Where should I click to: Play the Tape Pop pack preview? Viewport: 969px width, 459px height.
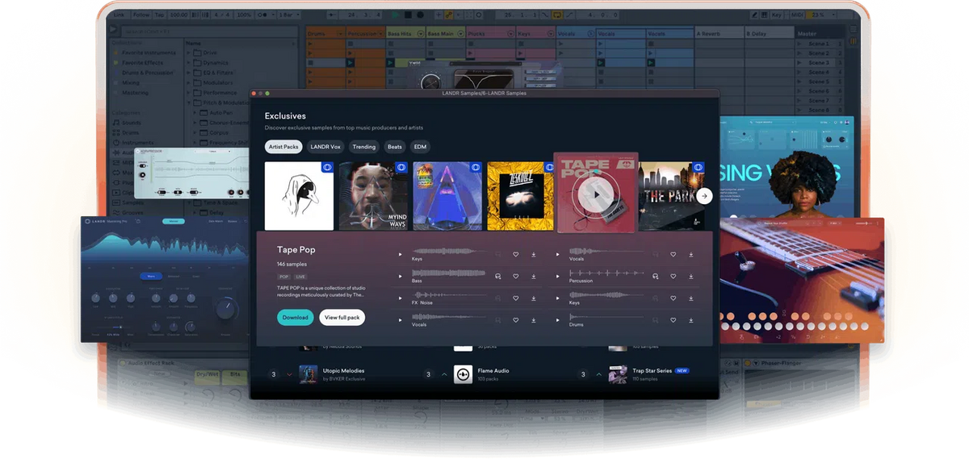coord(596,194)
